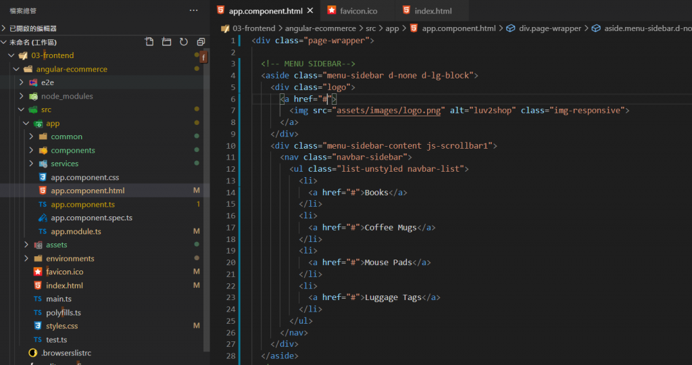Refresh the explorer file tree
692x365 pixels.
pos(184,42)
